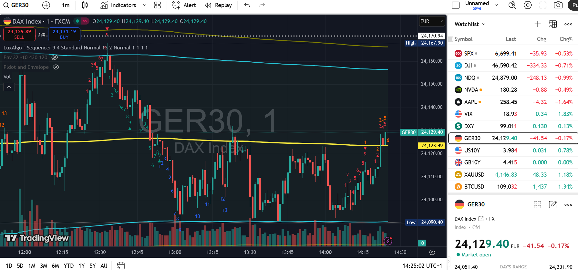The width and height of the screenshot is (578, 270).
Task: Select the LuxAlgo Sequencer indicator legend
Action: click(x=76, y=48)
